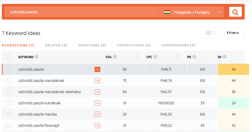252x132 pixels.
Task: Open the QUESTIONS (0) tab
Action: [92, 45]
